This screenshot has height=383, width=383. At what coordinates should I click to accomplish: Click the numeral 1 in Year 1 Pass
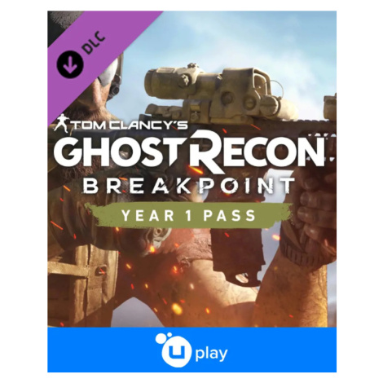click(189, 215)
